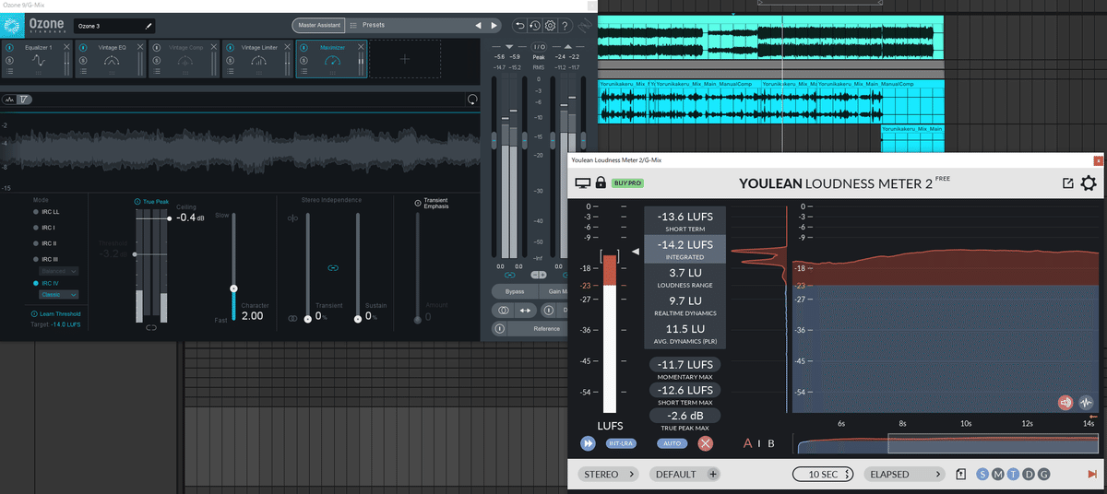The width and height of the screenshot is (1107, 494).
Task: Toggle Transient Emphasis power
Action: [418, 202]
